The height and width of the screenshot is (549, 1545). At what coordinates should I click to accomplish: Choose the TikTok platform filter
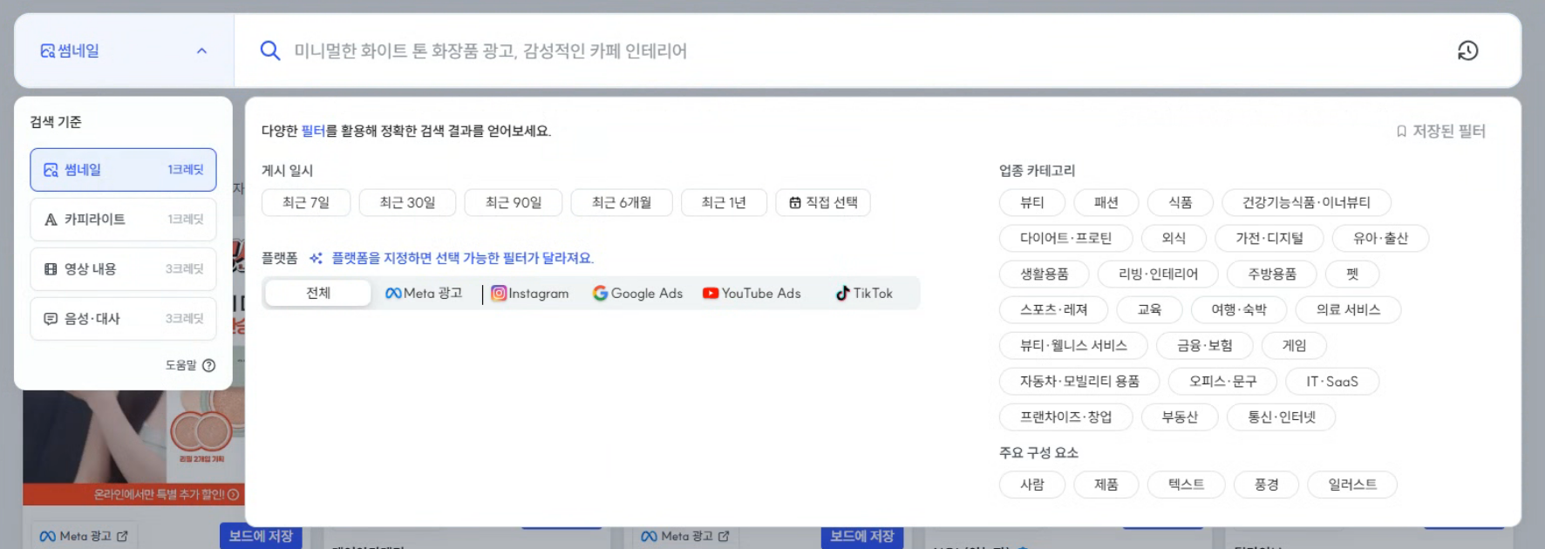[x=864, y=293]
